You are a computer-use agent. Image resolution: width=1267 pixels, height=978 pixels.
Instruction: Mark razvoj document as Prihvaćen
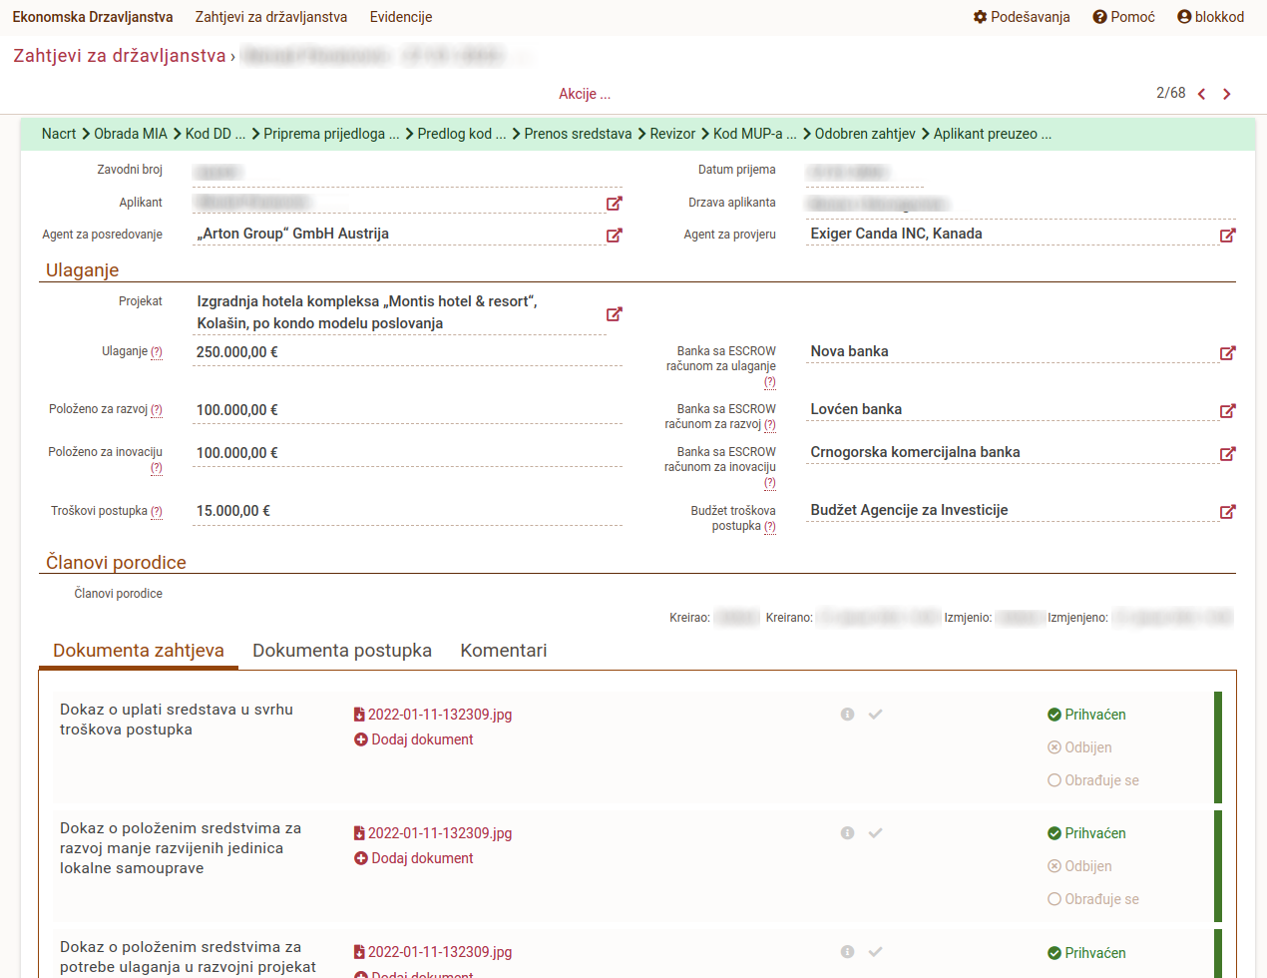[x=1086, y=833]
